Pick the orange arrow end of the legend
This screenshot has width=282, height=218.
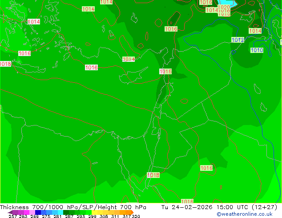133,212
